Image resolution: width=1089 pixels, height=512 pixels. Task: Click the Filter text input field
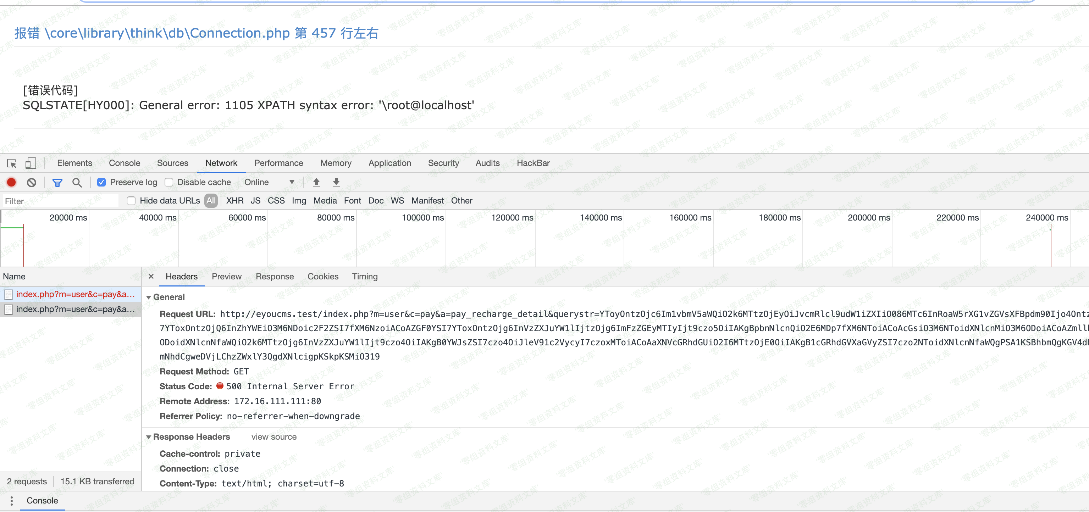(59, 201)
